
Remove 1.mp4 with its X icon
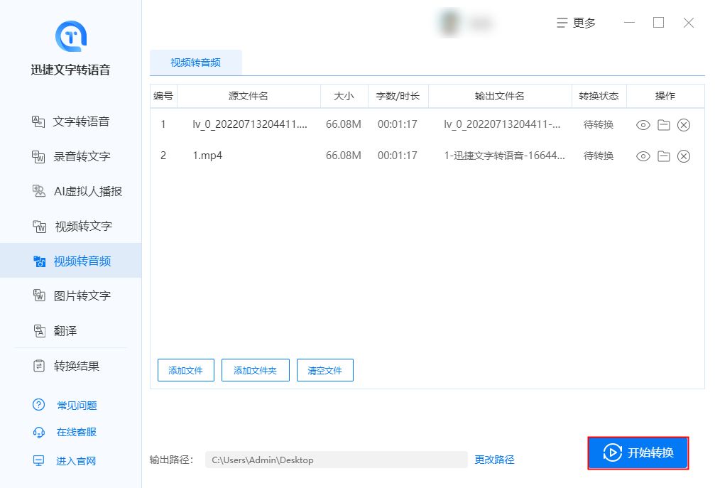pyautogui.click(x=684, y=156)
